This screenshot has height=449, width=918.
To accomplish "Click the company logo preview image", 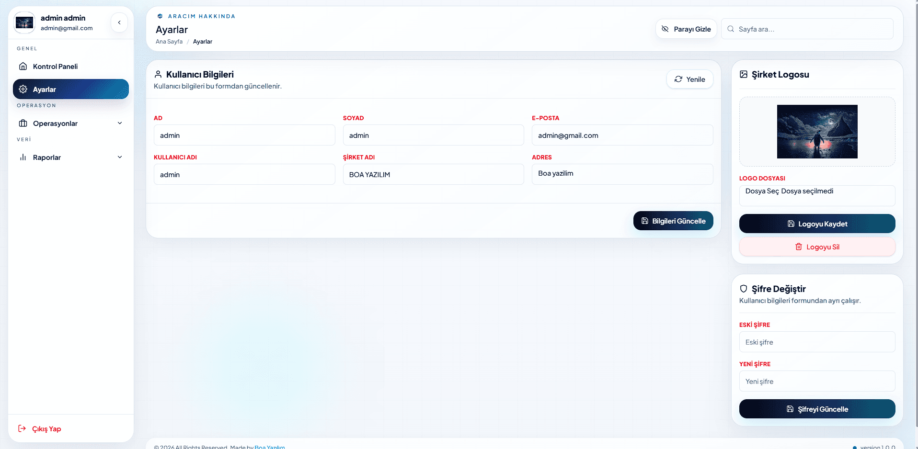I will click(x=817, y=132).
